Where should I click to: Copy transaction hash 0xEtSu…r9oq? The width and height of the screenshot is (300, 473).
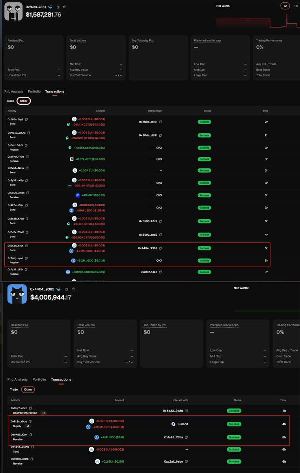click(30, 421)
